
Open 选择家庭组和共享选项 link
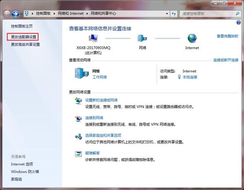tap(103, 135)
